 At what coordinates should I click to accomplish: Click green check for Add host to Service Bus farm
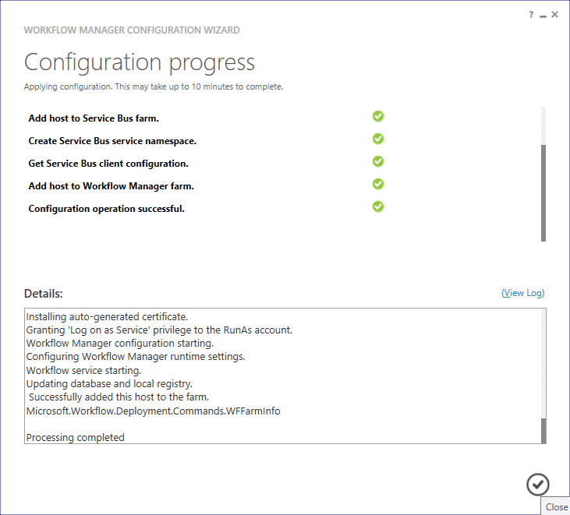(378, 116)
